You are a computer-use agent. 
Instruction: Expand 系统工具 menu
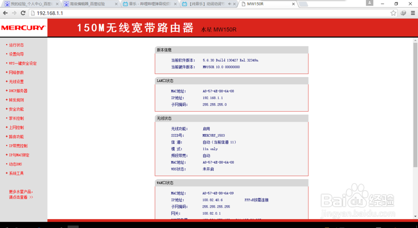pyautogui.click(x=16, y=173)
